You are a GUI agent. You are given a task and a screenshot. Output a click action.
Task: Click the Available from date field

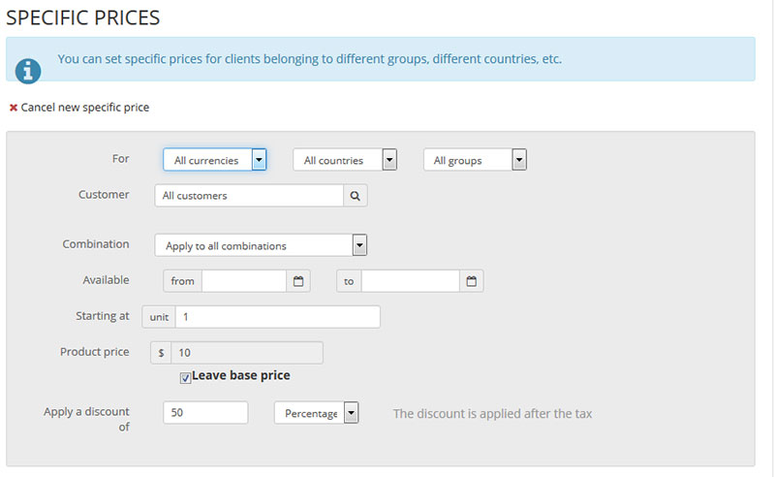(243, 281)
